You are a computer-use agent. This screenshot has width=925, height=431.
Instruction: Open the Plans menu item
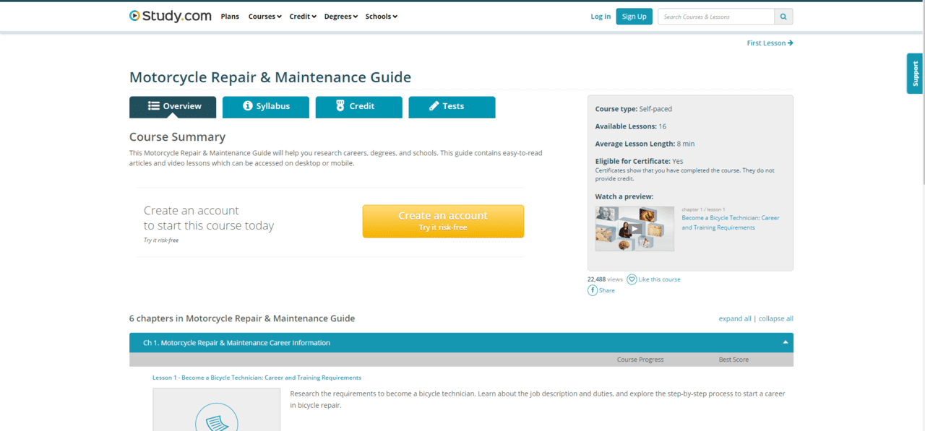230,17
